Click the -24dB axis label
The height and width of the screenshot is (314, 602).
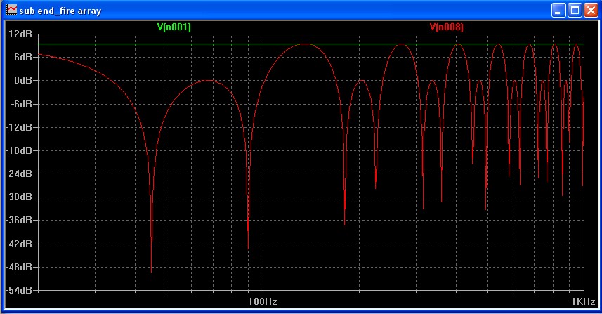[x=18, y=174]
